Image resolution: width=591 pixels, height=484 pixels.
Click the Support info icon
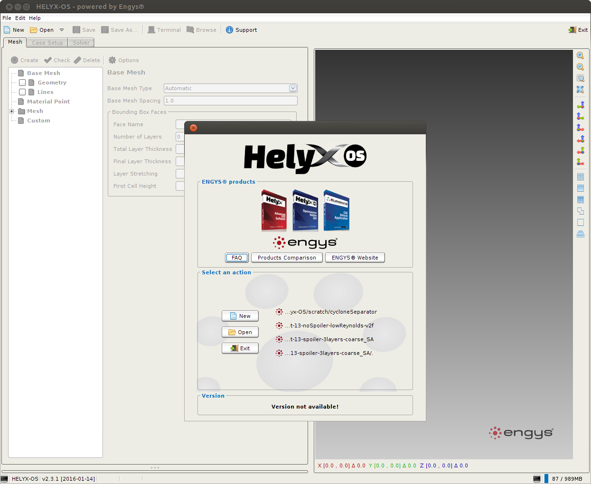pos(229,30)
